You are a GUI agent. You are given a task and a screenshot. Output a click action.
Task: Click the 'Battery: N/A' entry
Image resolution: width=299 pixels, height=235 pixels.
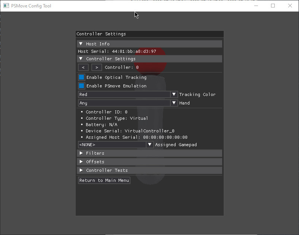(x=101, y=125)
